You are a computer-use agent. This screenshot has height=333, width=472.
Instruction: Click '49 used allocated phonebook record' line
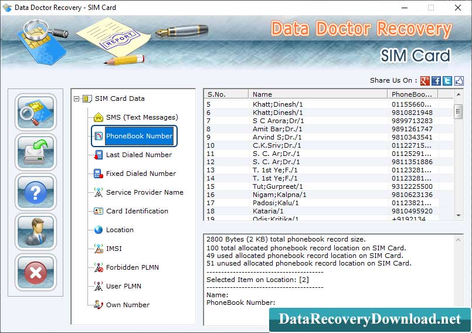click(305, 256)
